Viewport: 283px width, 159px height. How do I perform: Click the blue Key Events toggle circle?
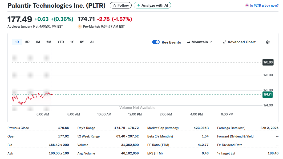[158, 42]
